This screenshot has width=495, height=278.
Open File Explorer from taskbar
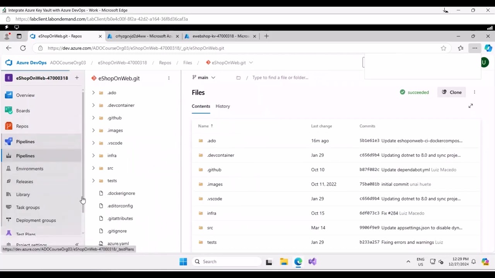click(x=284, y=261)
